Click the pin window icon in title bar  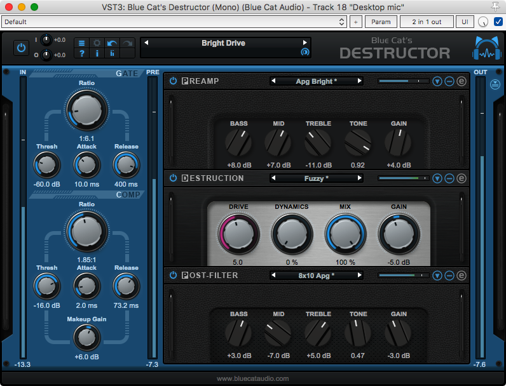pyautogui.click(x=495, y=7)
